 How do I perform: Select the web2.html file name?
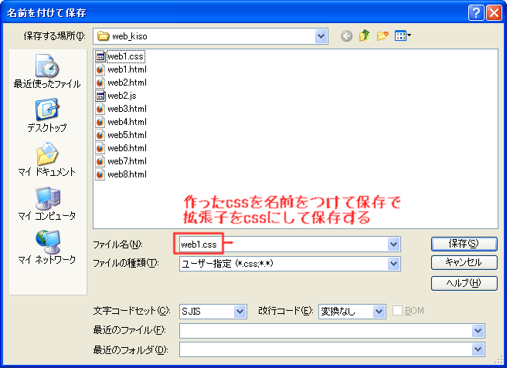[127, 83]
